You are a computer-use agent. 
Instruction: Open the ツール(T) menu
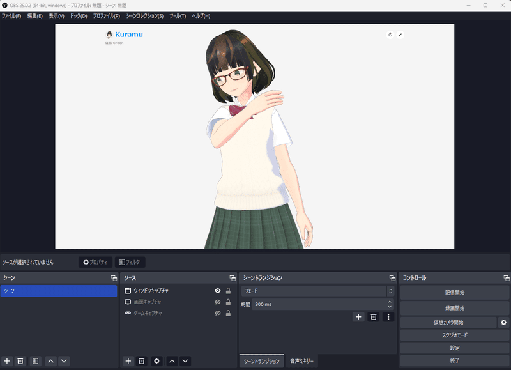click(x=178, y=16)
